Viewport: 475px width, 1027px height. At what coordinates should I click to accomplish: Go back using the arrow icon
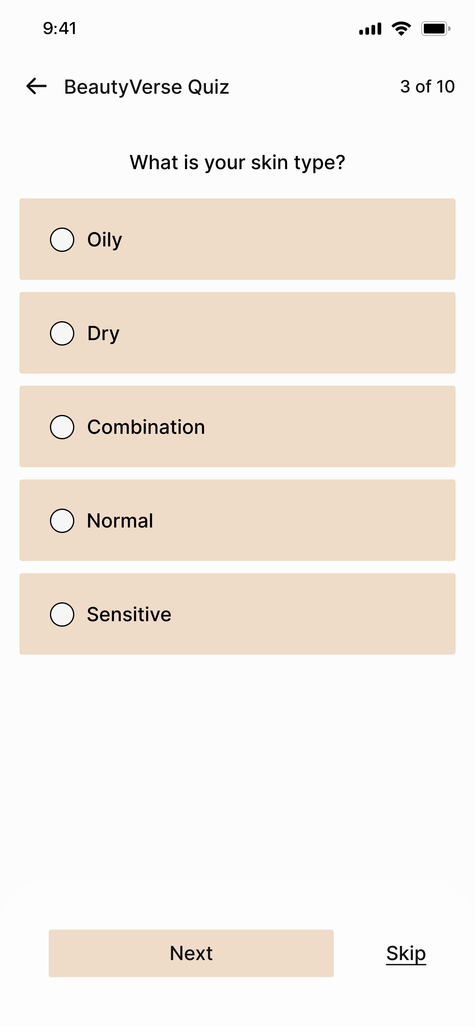point(36,86)
